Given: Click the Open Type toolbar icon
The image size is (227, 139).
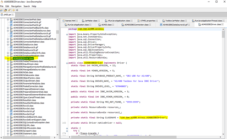Looking at the screenshot, I should [x=6, y=10].
